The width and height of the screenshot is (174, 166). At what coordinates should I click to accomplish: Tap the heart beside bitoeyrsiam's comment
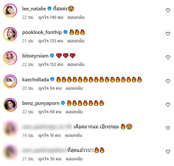coord(168,57)
